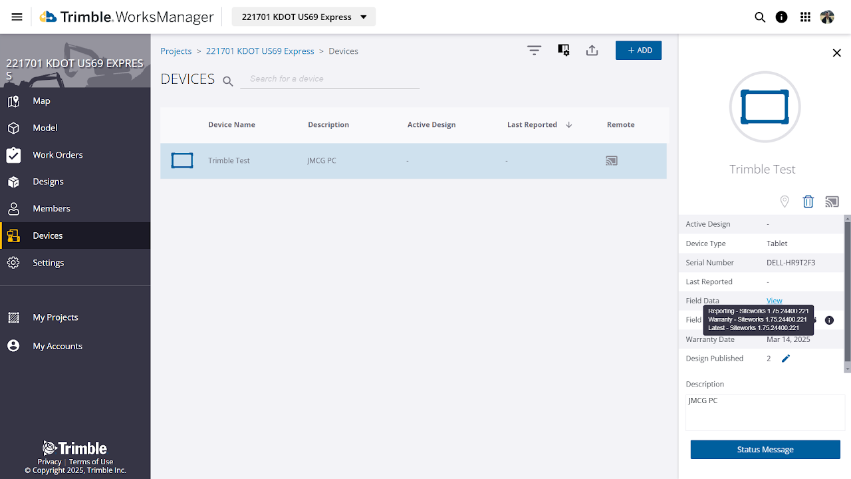
Task: Click the remote cast icon in Trimble Test row
Action: point(612,160)
